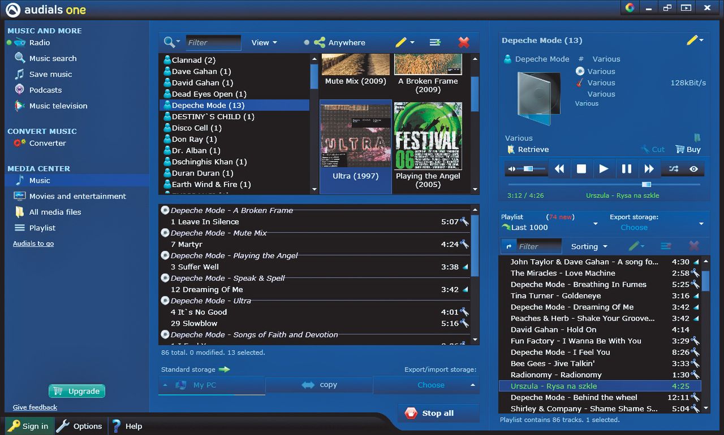
Task: Skip to previous track
Action: pos(559,169)
